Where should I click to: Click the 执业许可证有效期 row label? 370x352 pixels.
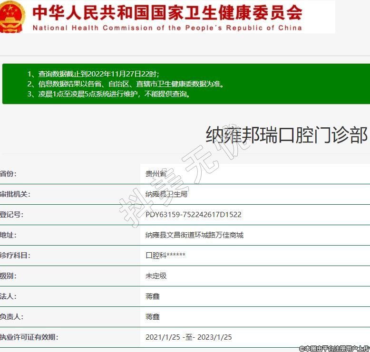point(29,337)
